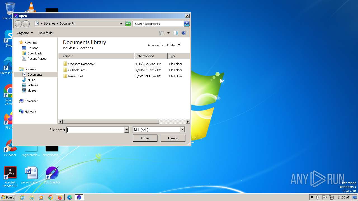Screen dimensions: 358x201
Task: Open DLL Injector desktop shortcut
Action: [52, 175]
